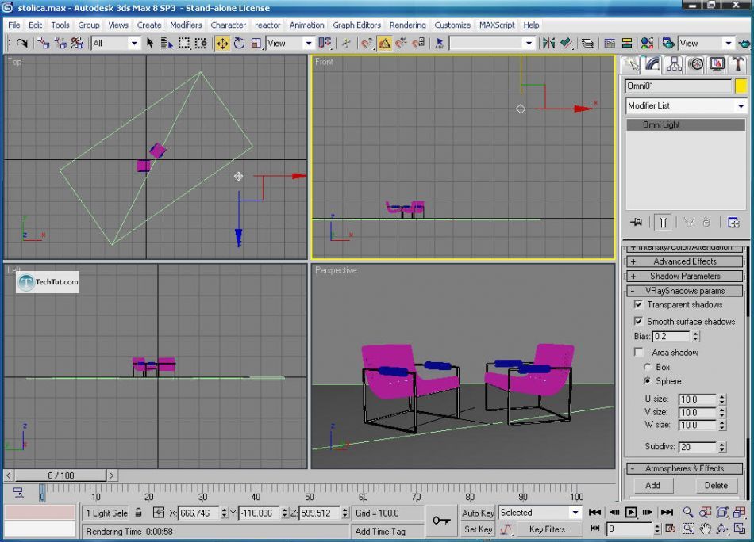This screenshot has height=542, width=754.
Task: Disable the Transparent shadows checkbox
Action: point(638,304)
